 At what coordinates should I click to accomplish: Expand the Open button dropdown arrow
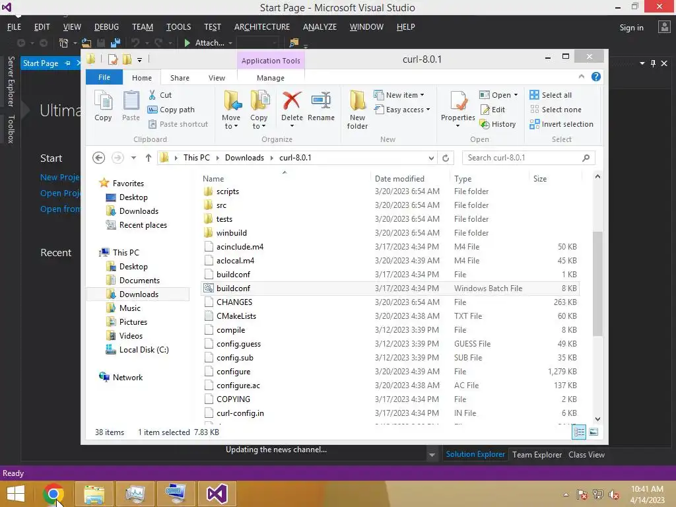pos(516,95)
